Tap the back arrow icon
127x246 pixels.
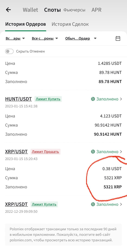pos(8,10)
